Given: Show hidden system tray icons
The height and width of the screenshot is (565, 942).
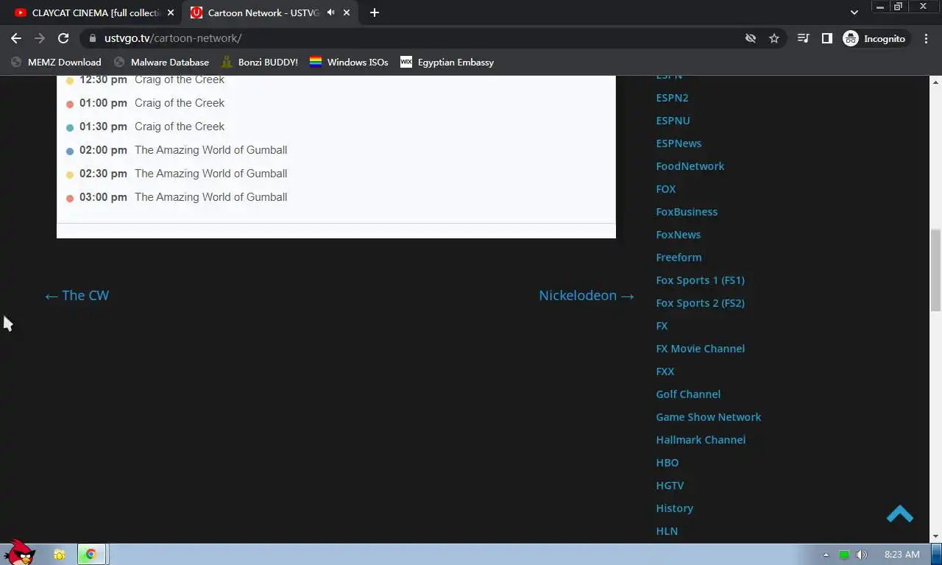Looking at the screenshot, I should 826,555.
